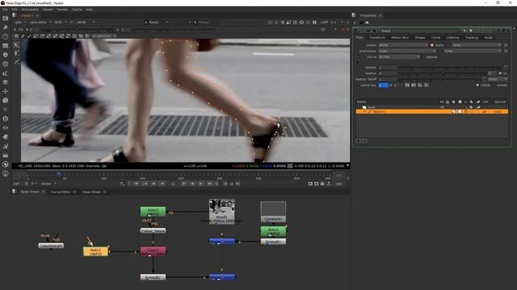Open the Merge nodes toolbar menu
Screen dimensions: 517x290
(6, 82)
